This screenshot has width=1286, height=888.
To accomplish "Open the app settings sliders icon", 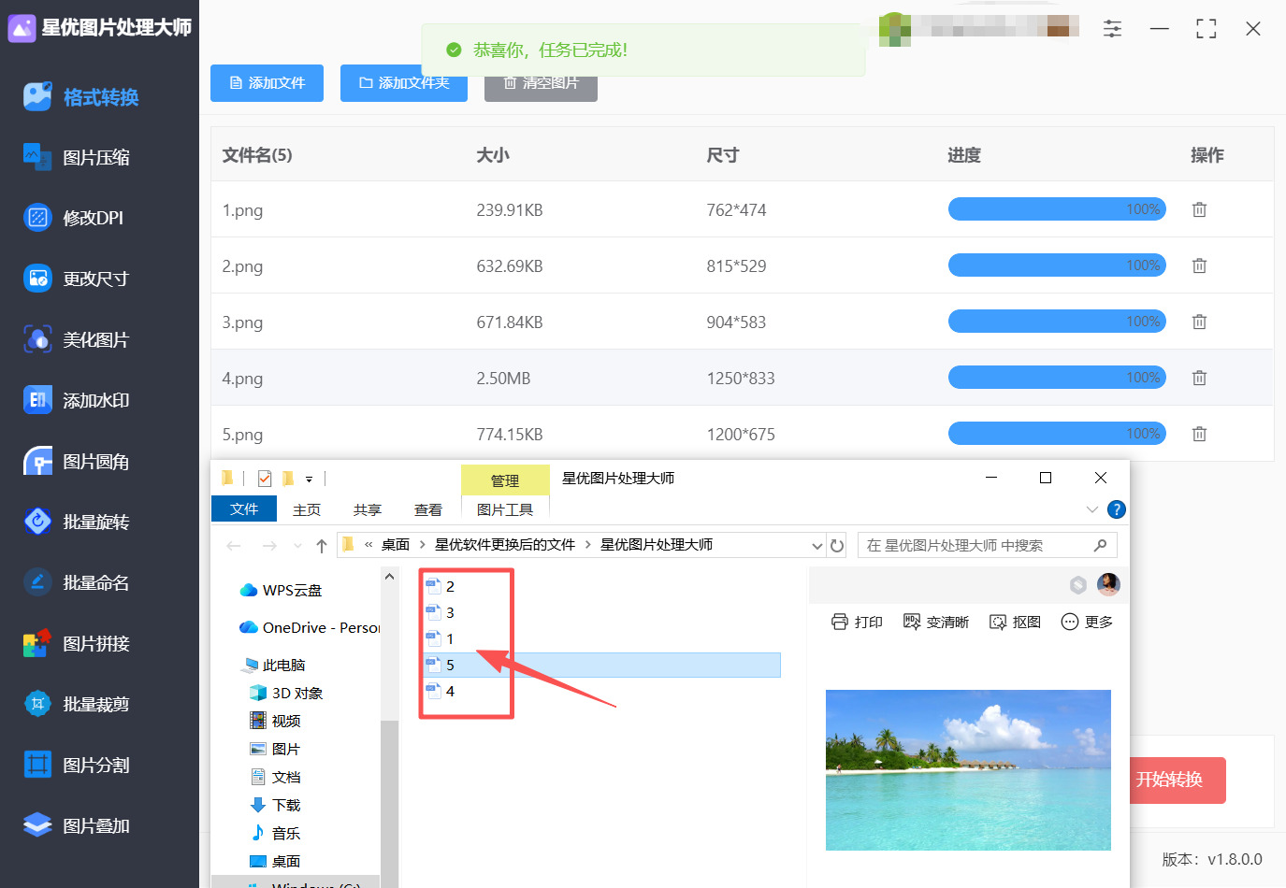I will [x=1112, y=29].
